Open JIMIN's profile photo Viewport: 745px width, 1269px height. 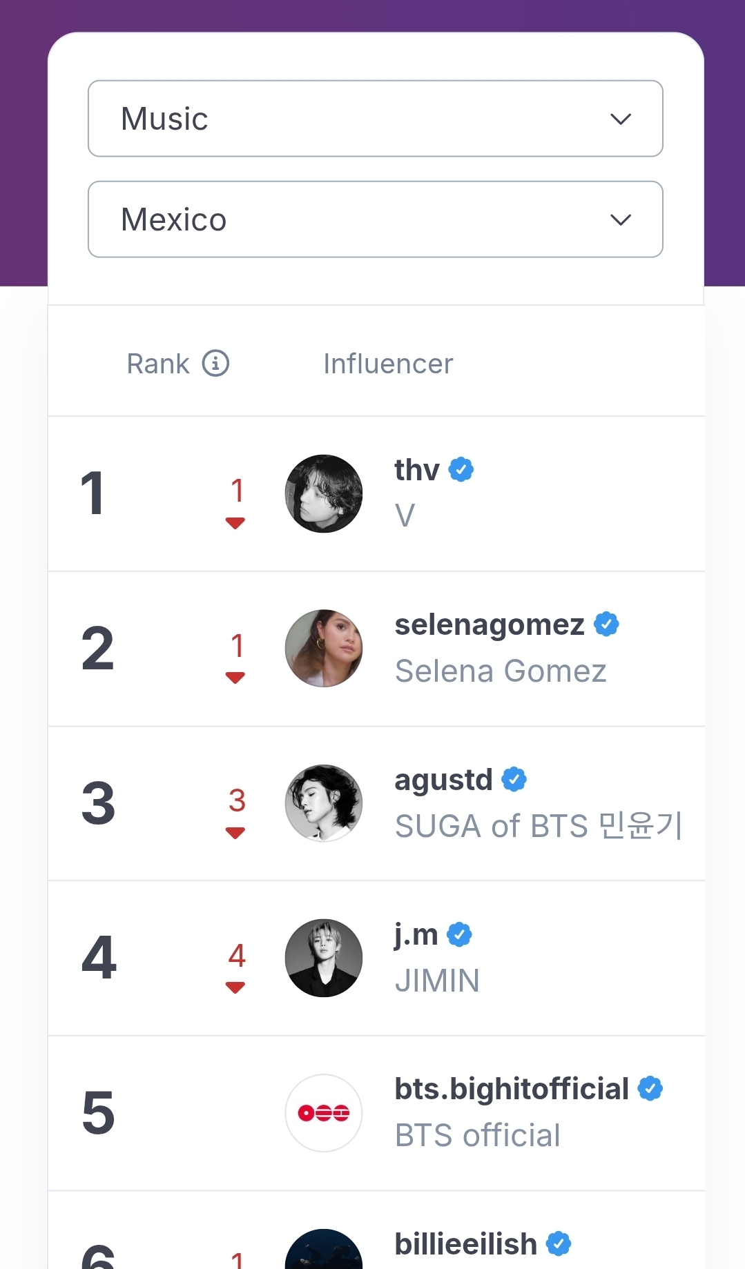pyautogui.click(x=324, y=958)
